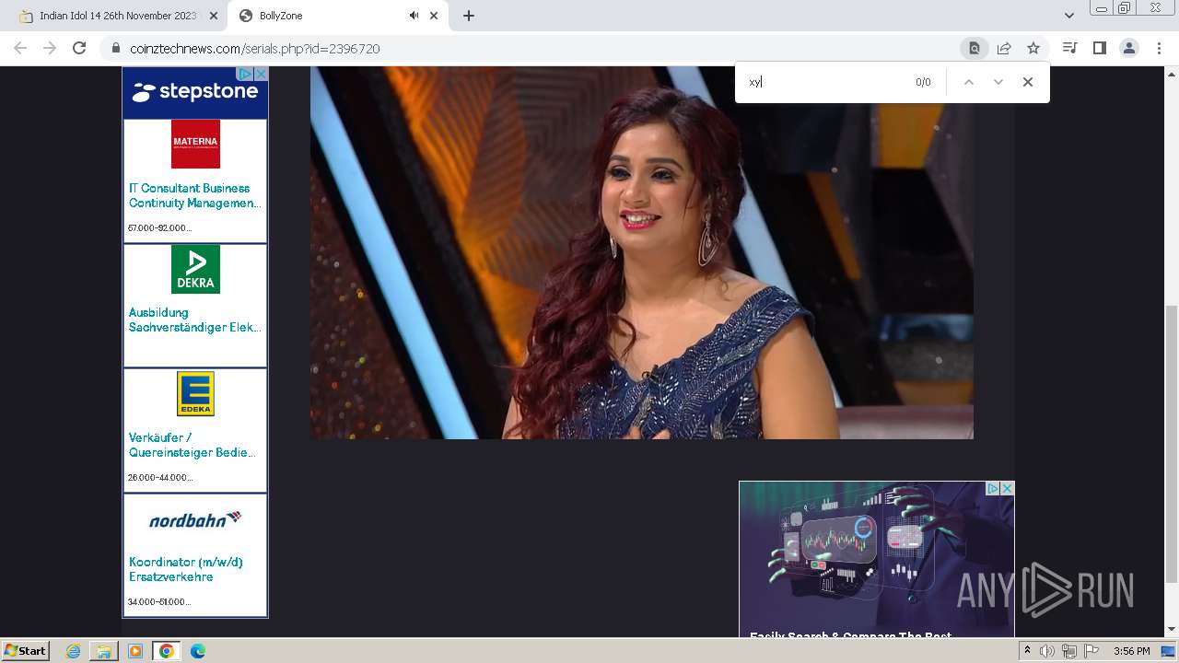
Task: Share this page icon
Action: point(1004,48)
